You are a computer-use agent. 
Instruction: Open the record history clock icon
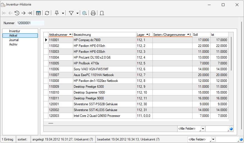[x=17, y=13]
